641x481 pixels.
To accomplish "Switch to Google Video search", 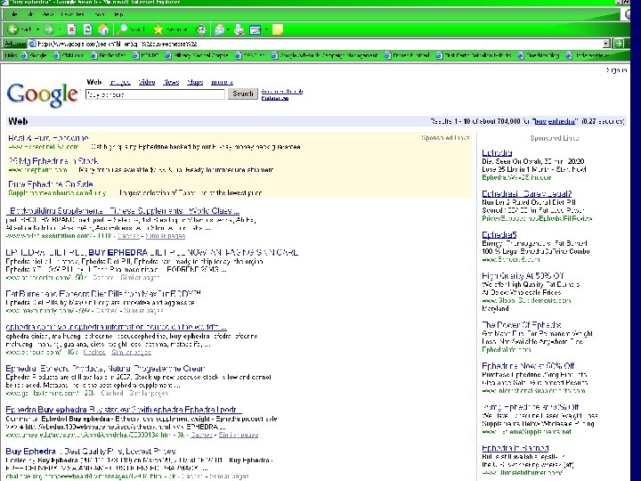I will click(147, 82).
